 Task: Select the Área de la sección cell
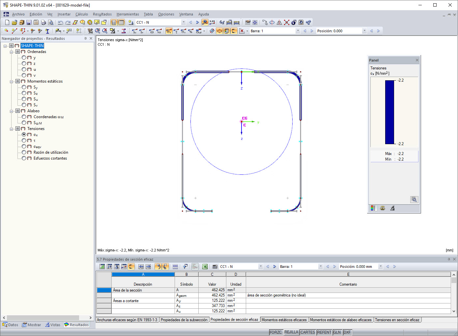point(143,290)
